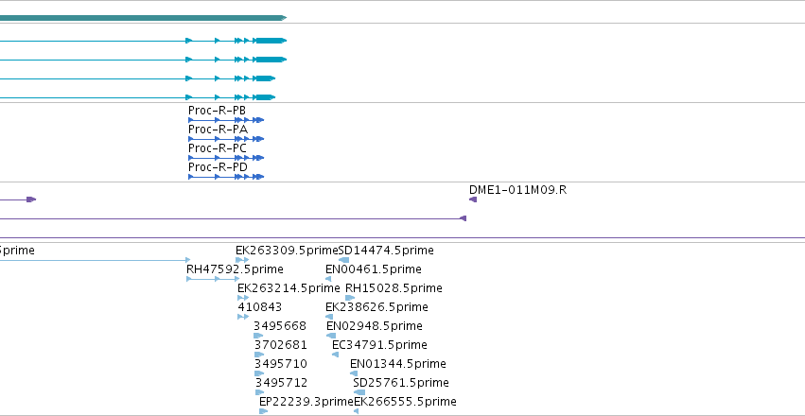
Task: Select the 3495710 feature label
Action: 281,364
